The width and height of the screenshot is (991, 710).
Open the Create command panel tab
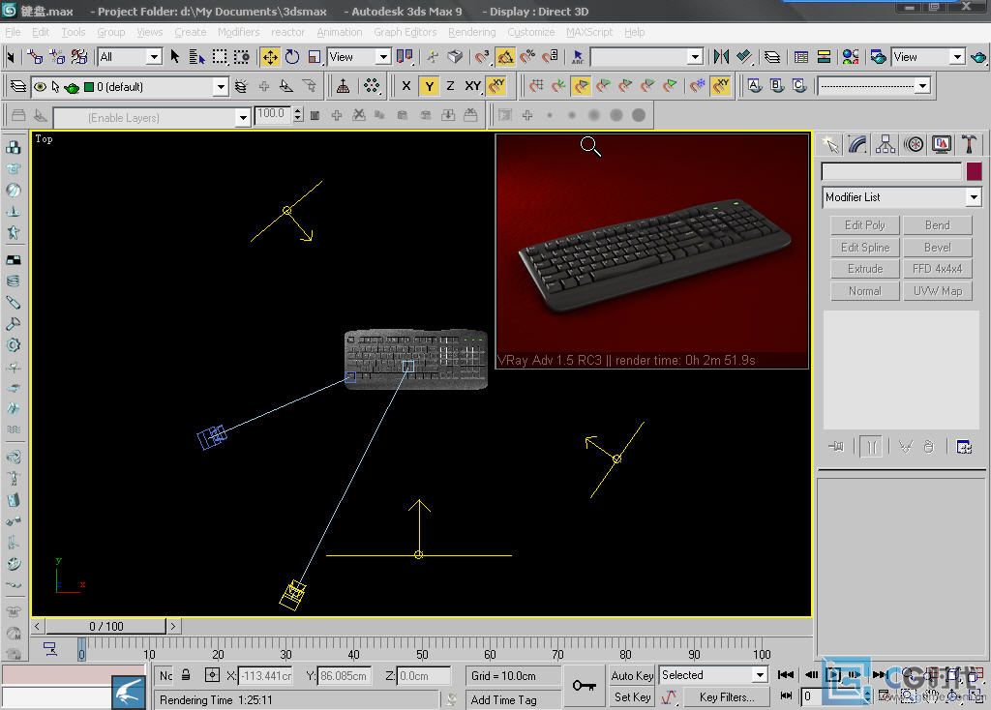click(x=830, y=145)
